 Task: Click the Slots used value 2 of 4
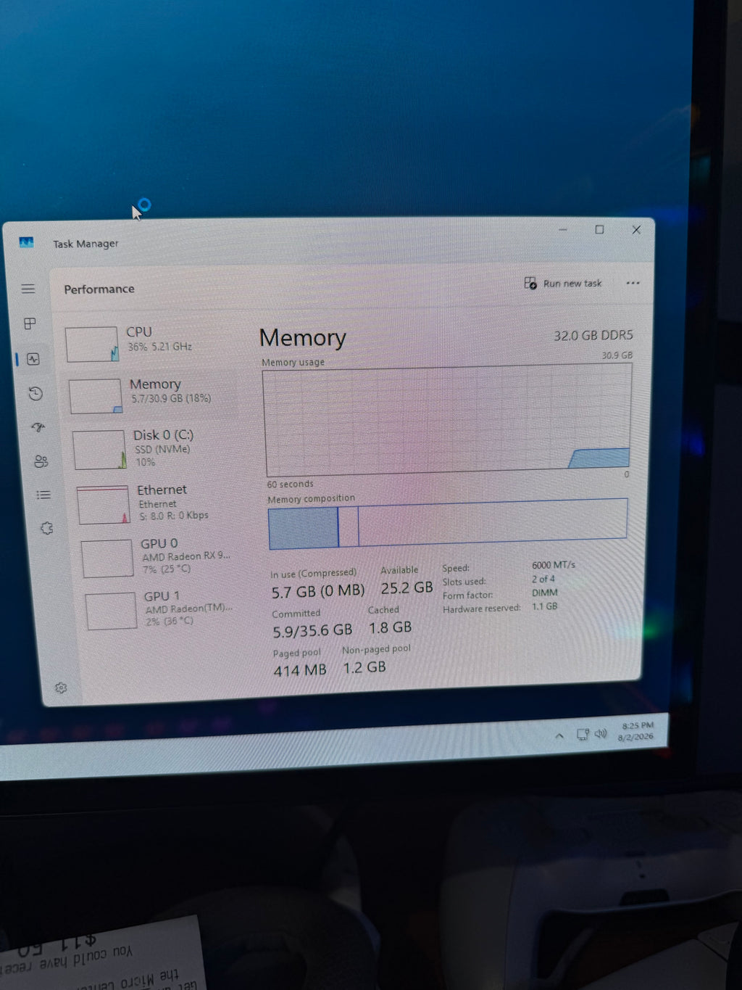[543, 579]
